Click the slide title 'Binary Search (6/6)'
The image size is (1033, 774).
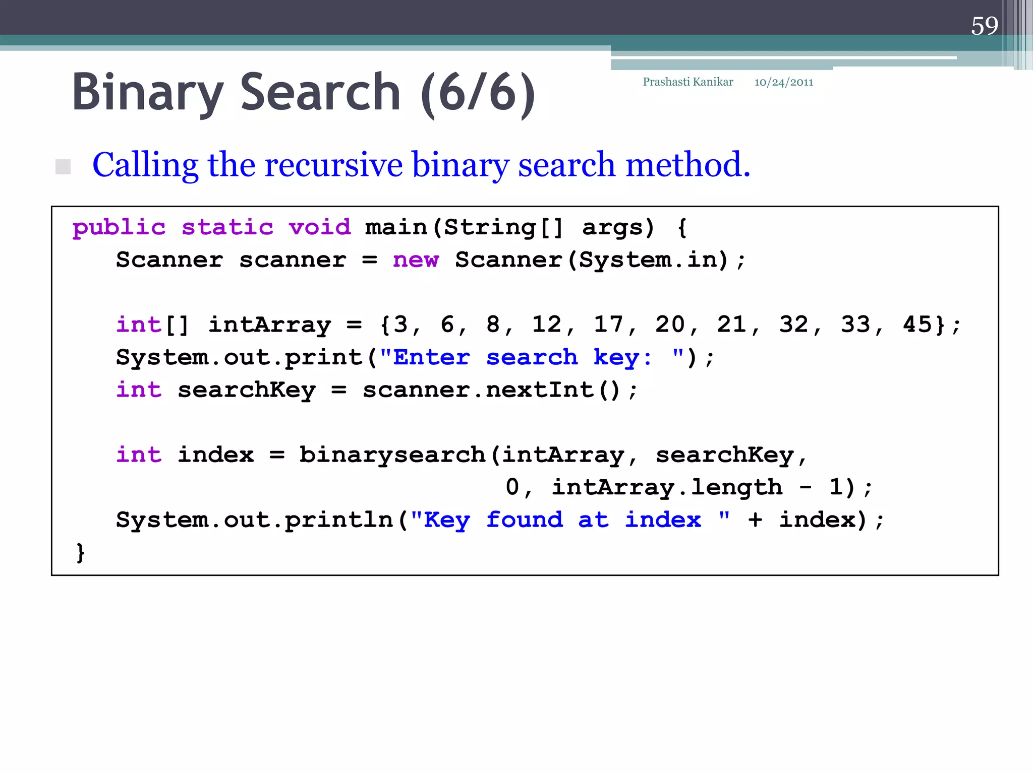[x=303, y=94]
